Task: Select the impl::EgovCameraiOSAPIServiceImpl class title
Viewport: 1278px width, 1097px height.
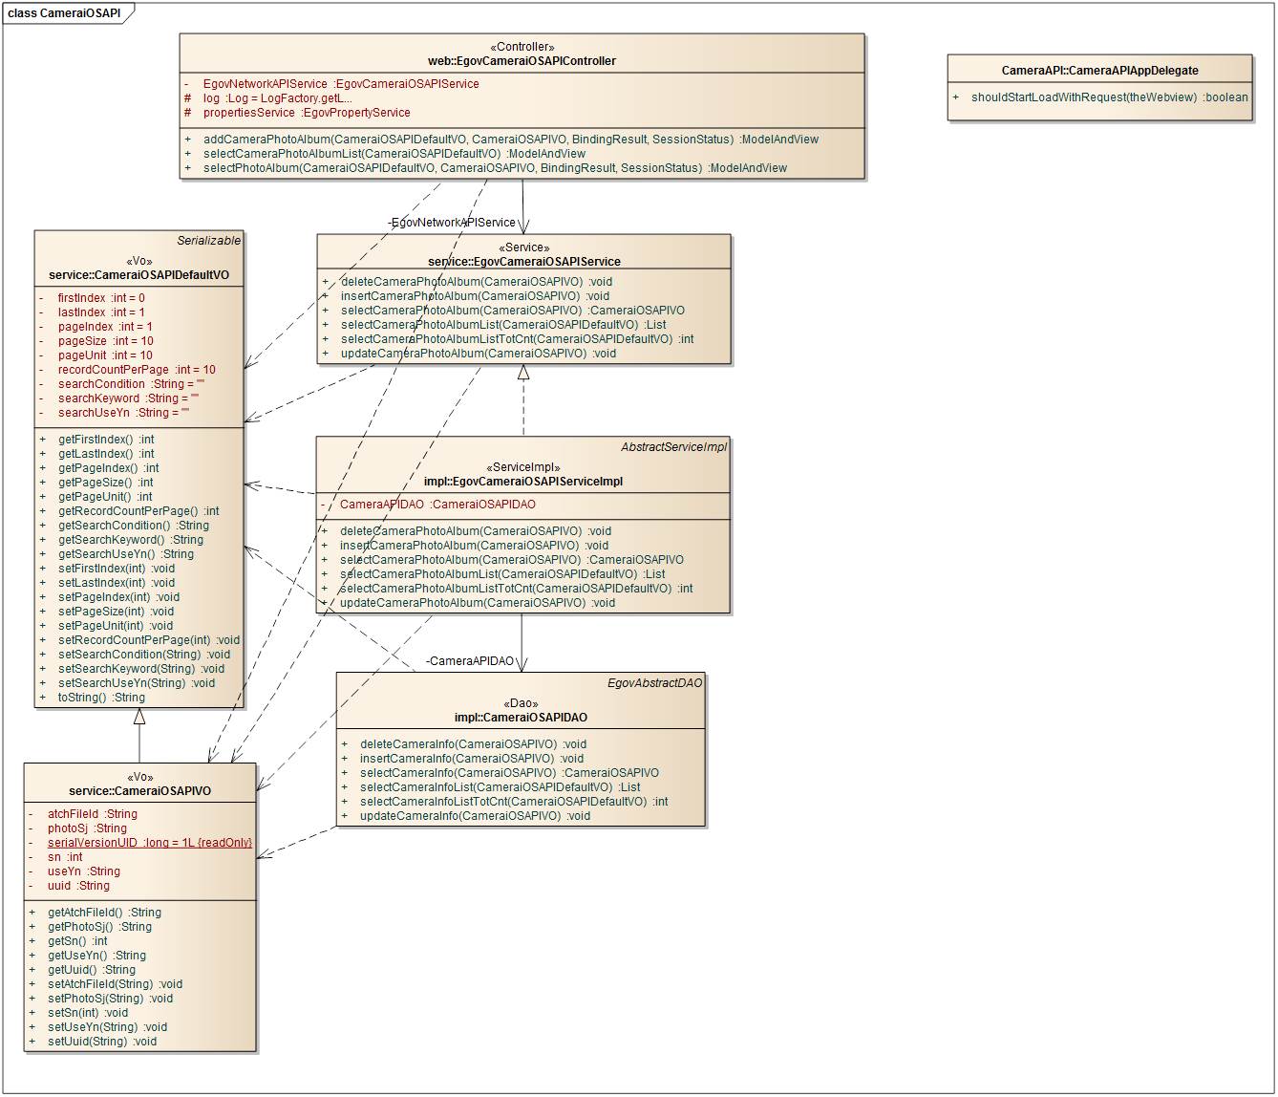Action: [522, 482]
